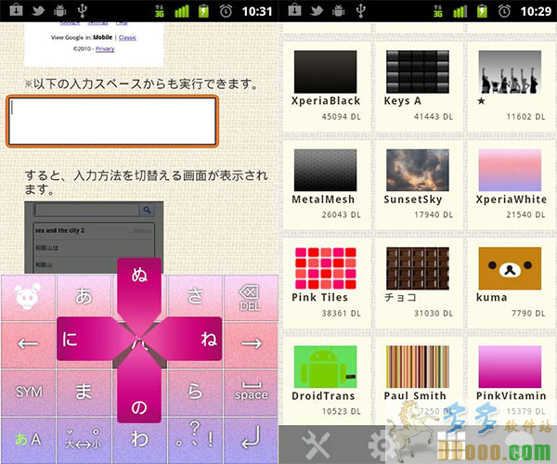557x464 pixels.
Task: Tap the 31030 DL count text
Action: [x=434, y=314]
